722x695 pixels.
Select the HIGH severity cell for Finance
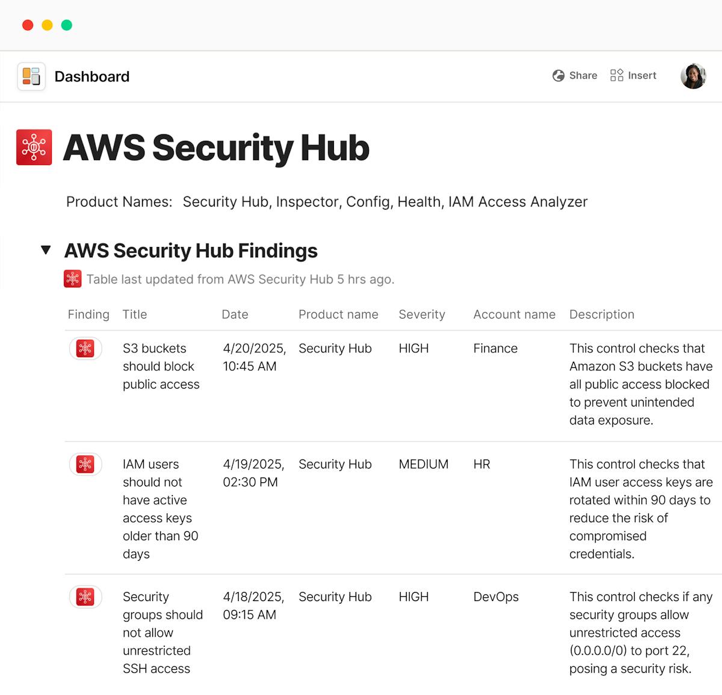(x=414, y=348)
